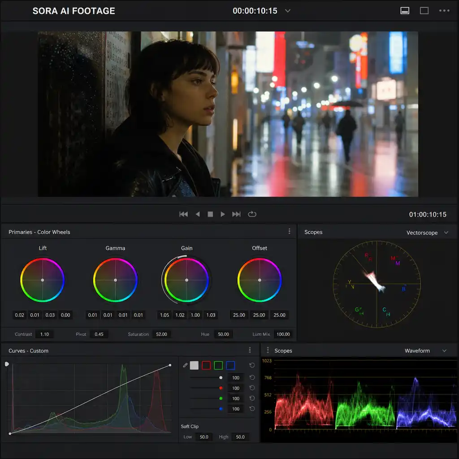Click the Offset color wheel center
Screen dimensions: 459x459
(x=260, y=280)
